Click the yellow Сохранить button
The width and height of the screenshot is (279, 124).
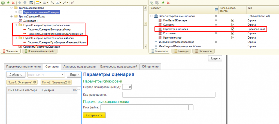click(x=94, y=115)
